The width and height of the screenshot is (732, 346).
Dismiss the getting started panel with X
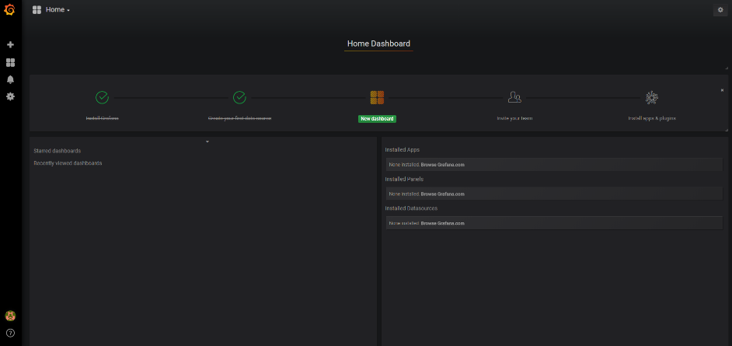tap(722, 90)
